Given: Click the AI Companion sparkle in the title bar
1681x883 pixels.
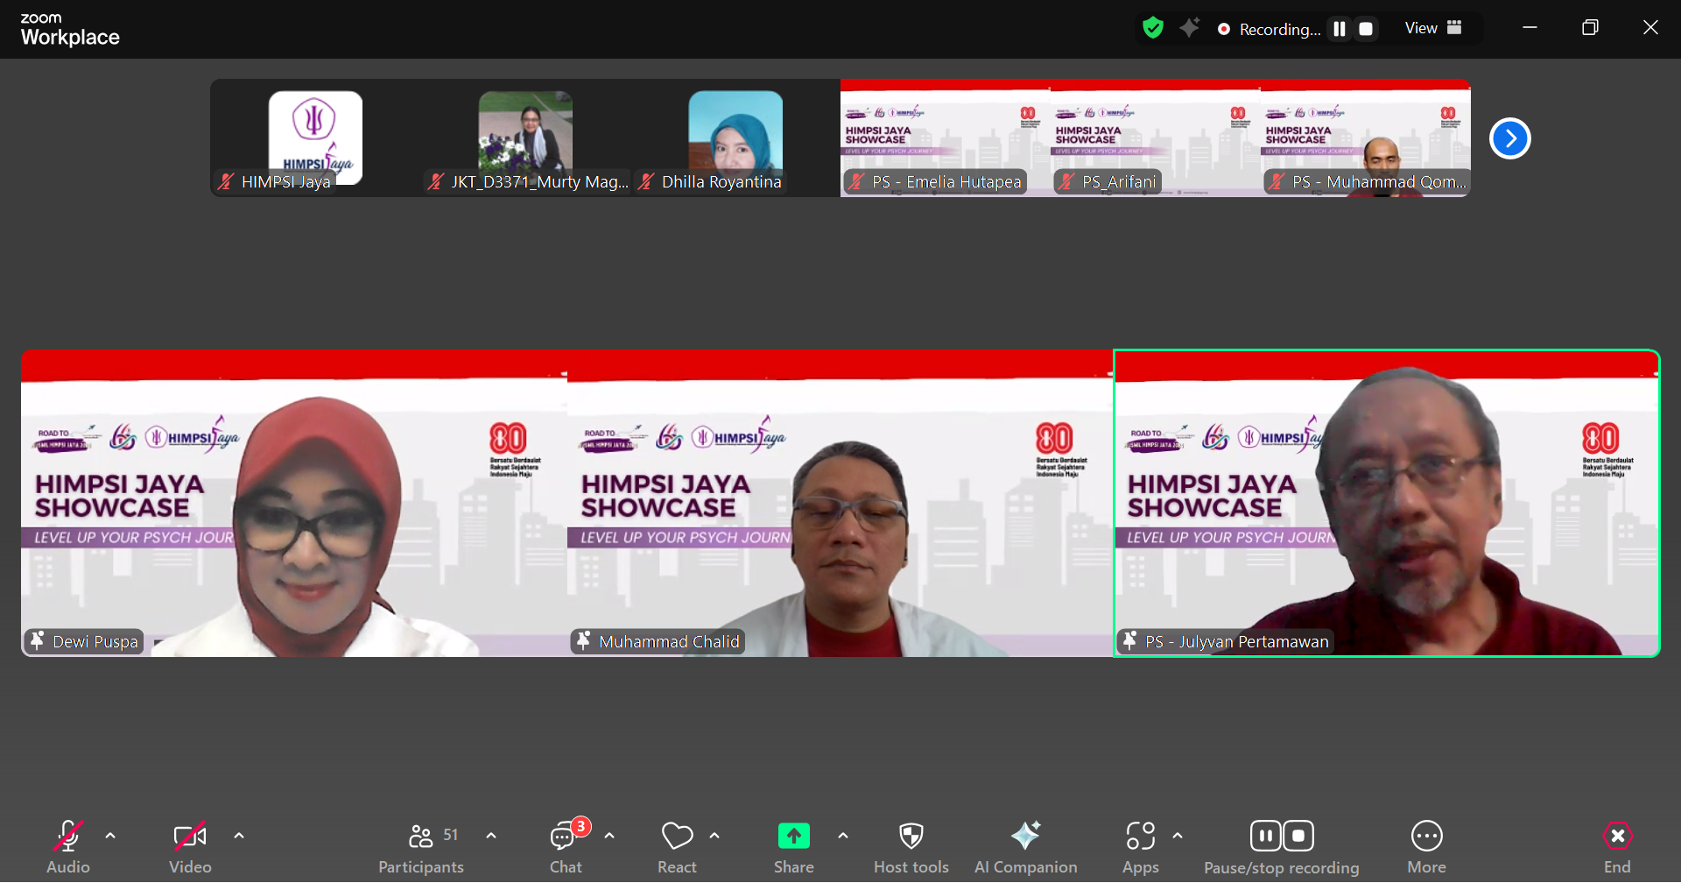Looking at the screenshot, I should pos(1189,28).
